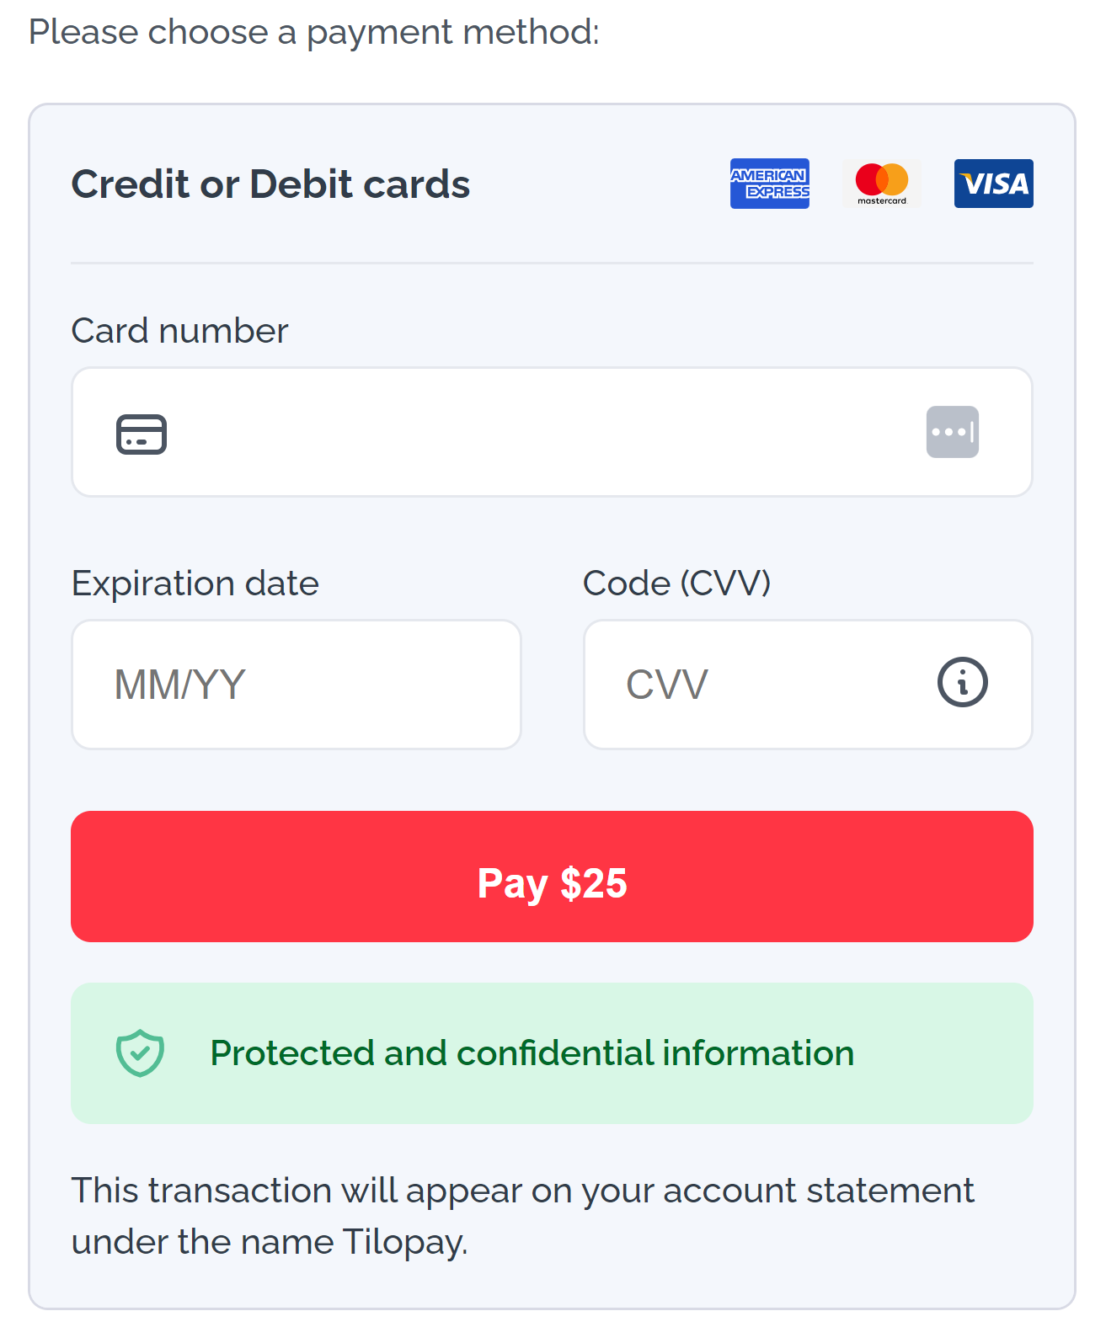Click the Tilopay statement notice text
The width and height of the screenshot is (1106, 1343).
pyautogui.click(x=523, y=1215)
